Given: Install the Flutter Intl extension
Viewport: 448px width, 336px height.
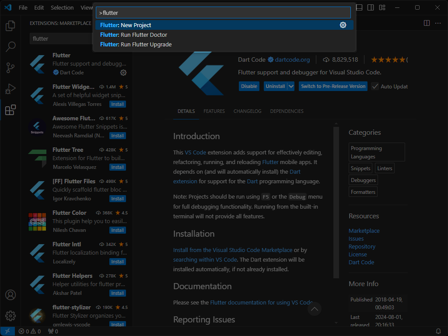Looking at the screenshot, I should [117, 262].
